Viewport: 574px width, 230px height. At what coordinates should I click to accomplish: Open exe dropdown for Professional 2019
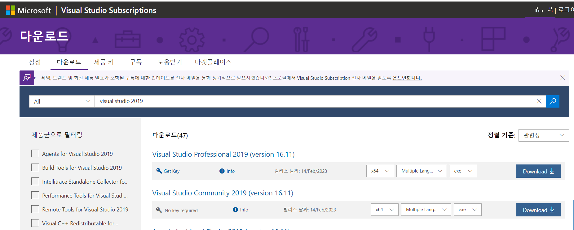coord(463,171)
